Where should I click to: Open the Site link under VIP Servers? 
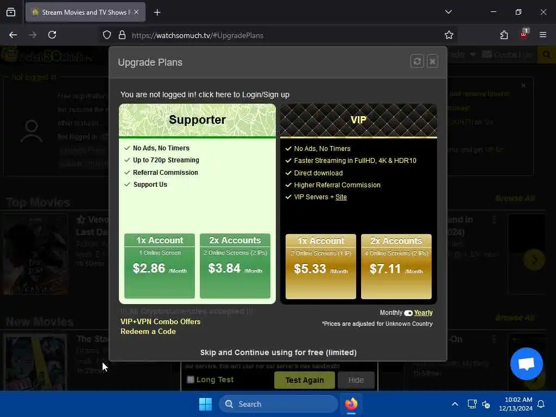click(x=341, y=197)
